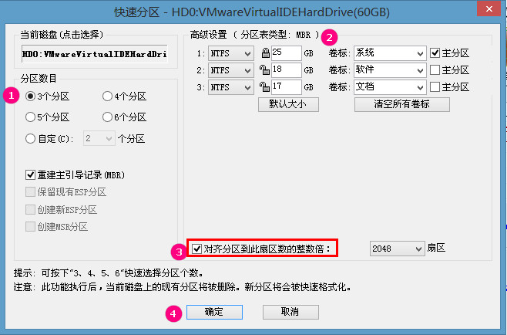Click the 取消 button

[x=290, y=312]
